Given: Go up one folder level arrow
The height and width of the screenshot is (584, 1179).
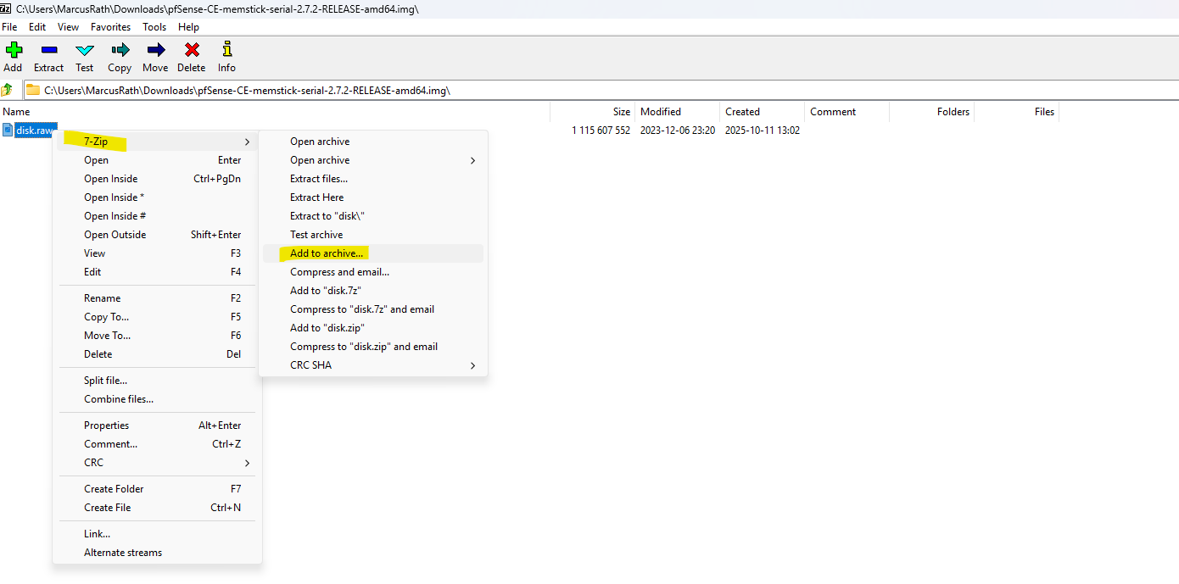Looking at the screenshot, I should point(8,90).
